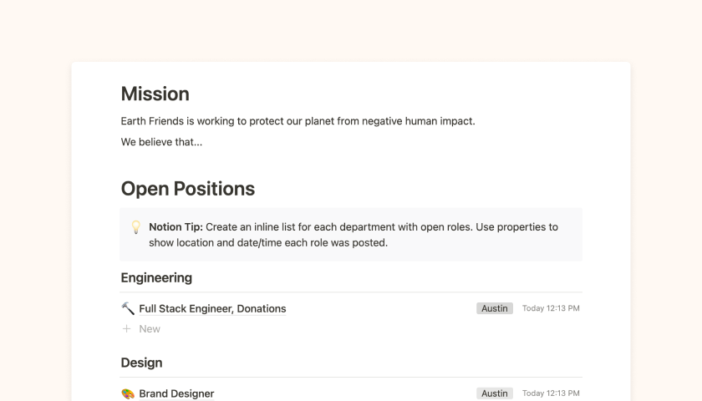The width and height of the screenshot is (702, 401).
Task: Click the palette icon beside Brand Designer
Action: [128, 393]
